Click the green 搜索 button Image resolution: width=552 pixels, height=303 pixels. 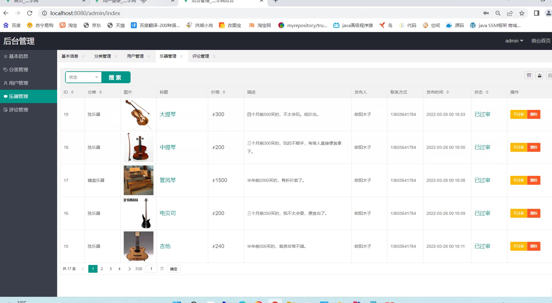click(116, 77)
